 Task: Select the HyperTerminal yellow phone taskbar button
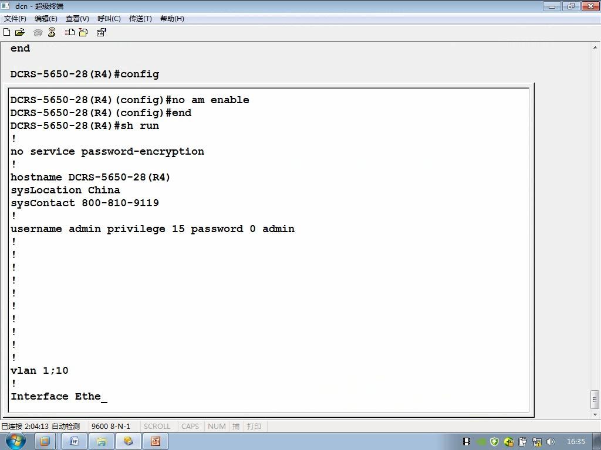coord(128,441)
